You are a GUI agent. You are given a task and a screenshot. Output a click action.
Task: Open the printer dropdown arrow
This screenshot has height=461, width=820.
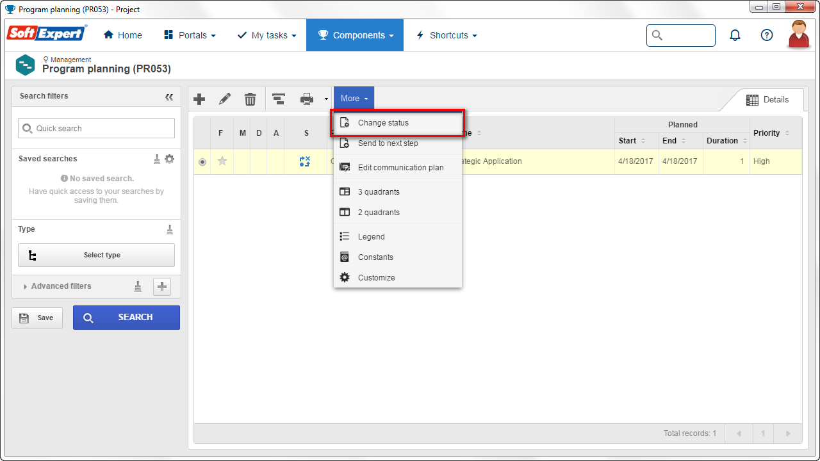(x=326, y=99)
